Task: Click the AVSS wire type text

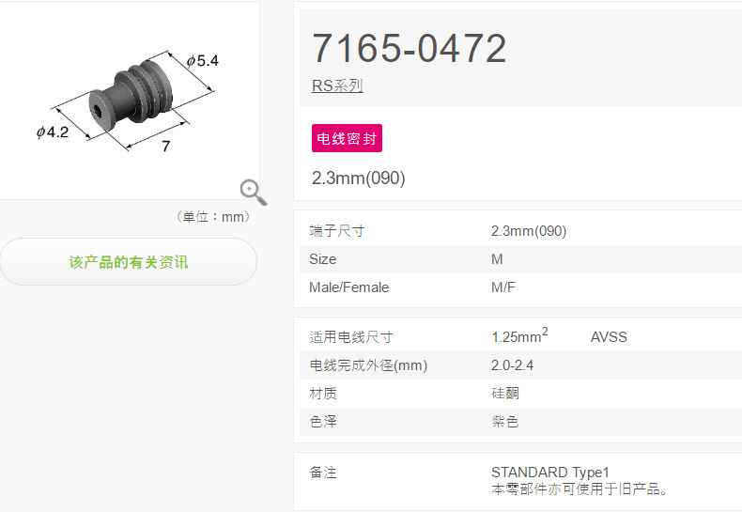Action: pyautogui.click(x=609, y=337)
